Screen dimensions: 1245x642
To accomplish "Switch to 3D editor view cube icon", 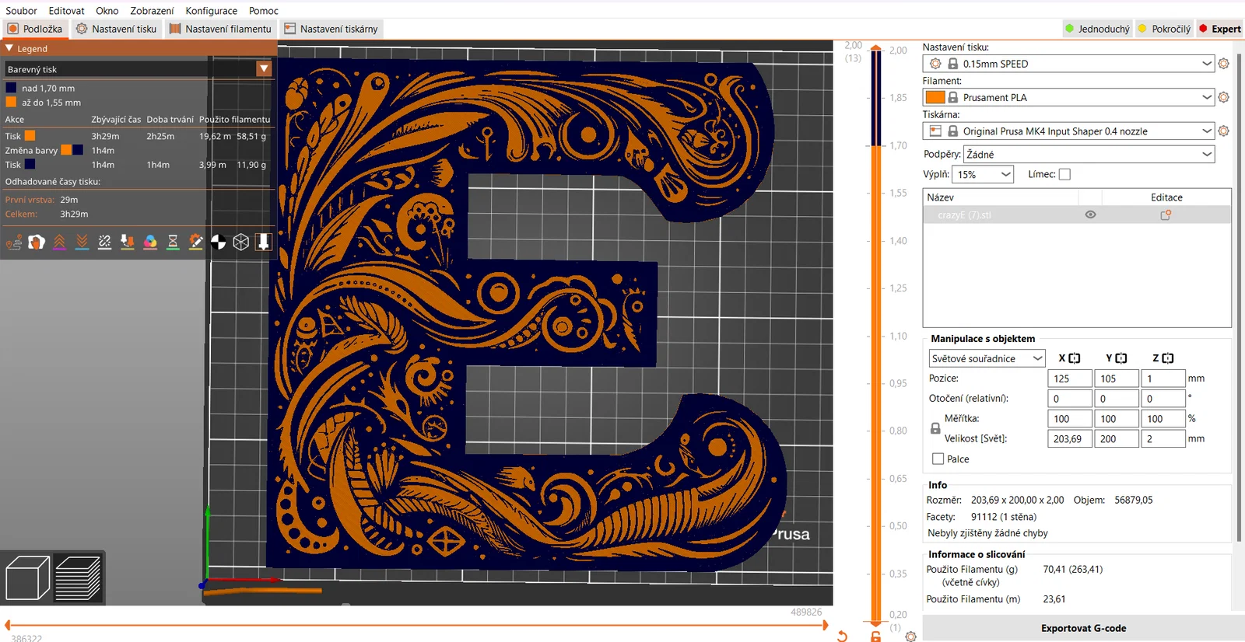I will point(27,578).
